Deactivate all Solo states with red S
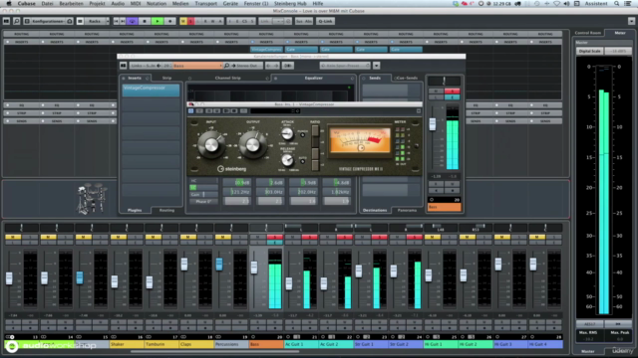The image size is (638, 358). tap(190, 21)
